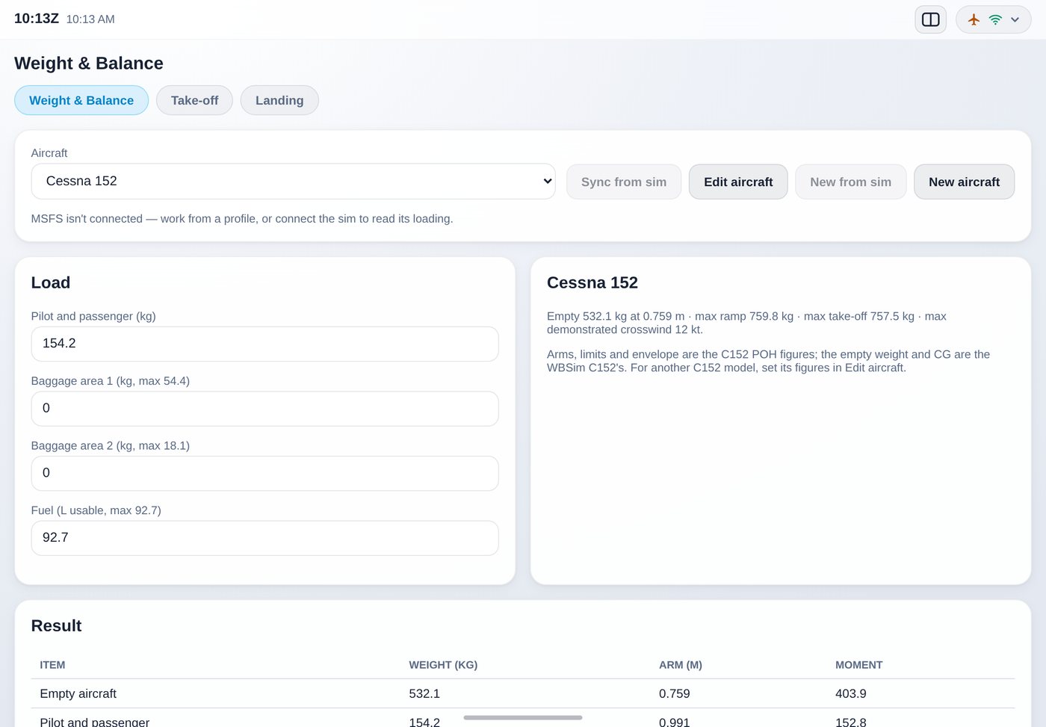This screenshot has height=727, width=1046.
Task: Focus the Baggage area 1 input
Action: [x=264, y=409]
